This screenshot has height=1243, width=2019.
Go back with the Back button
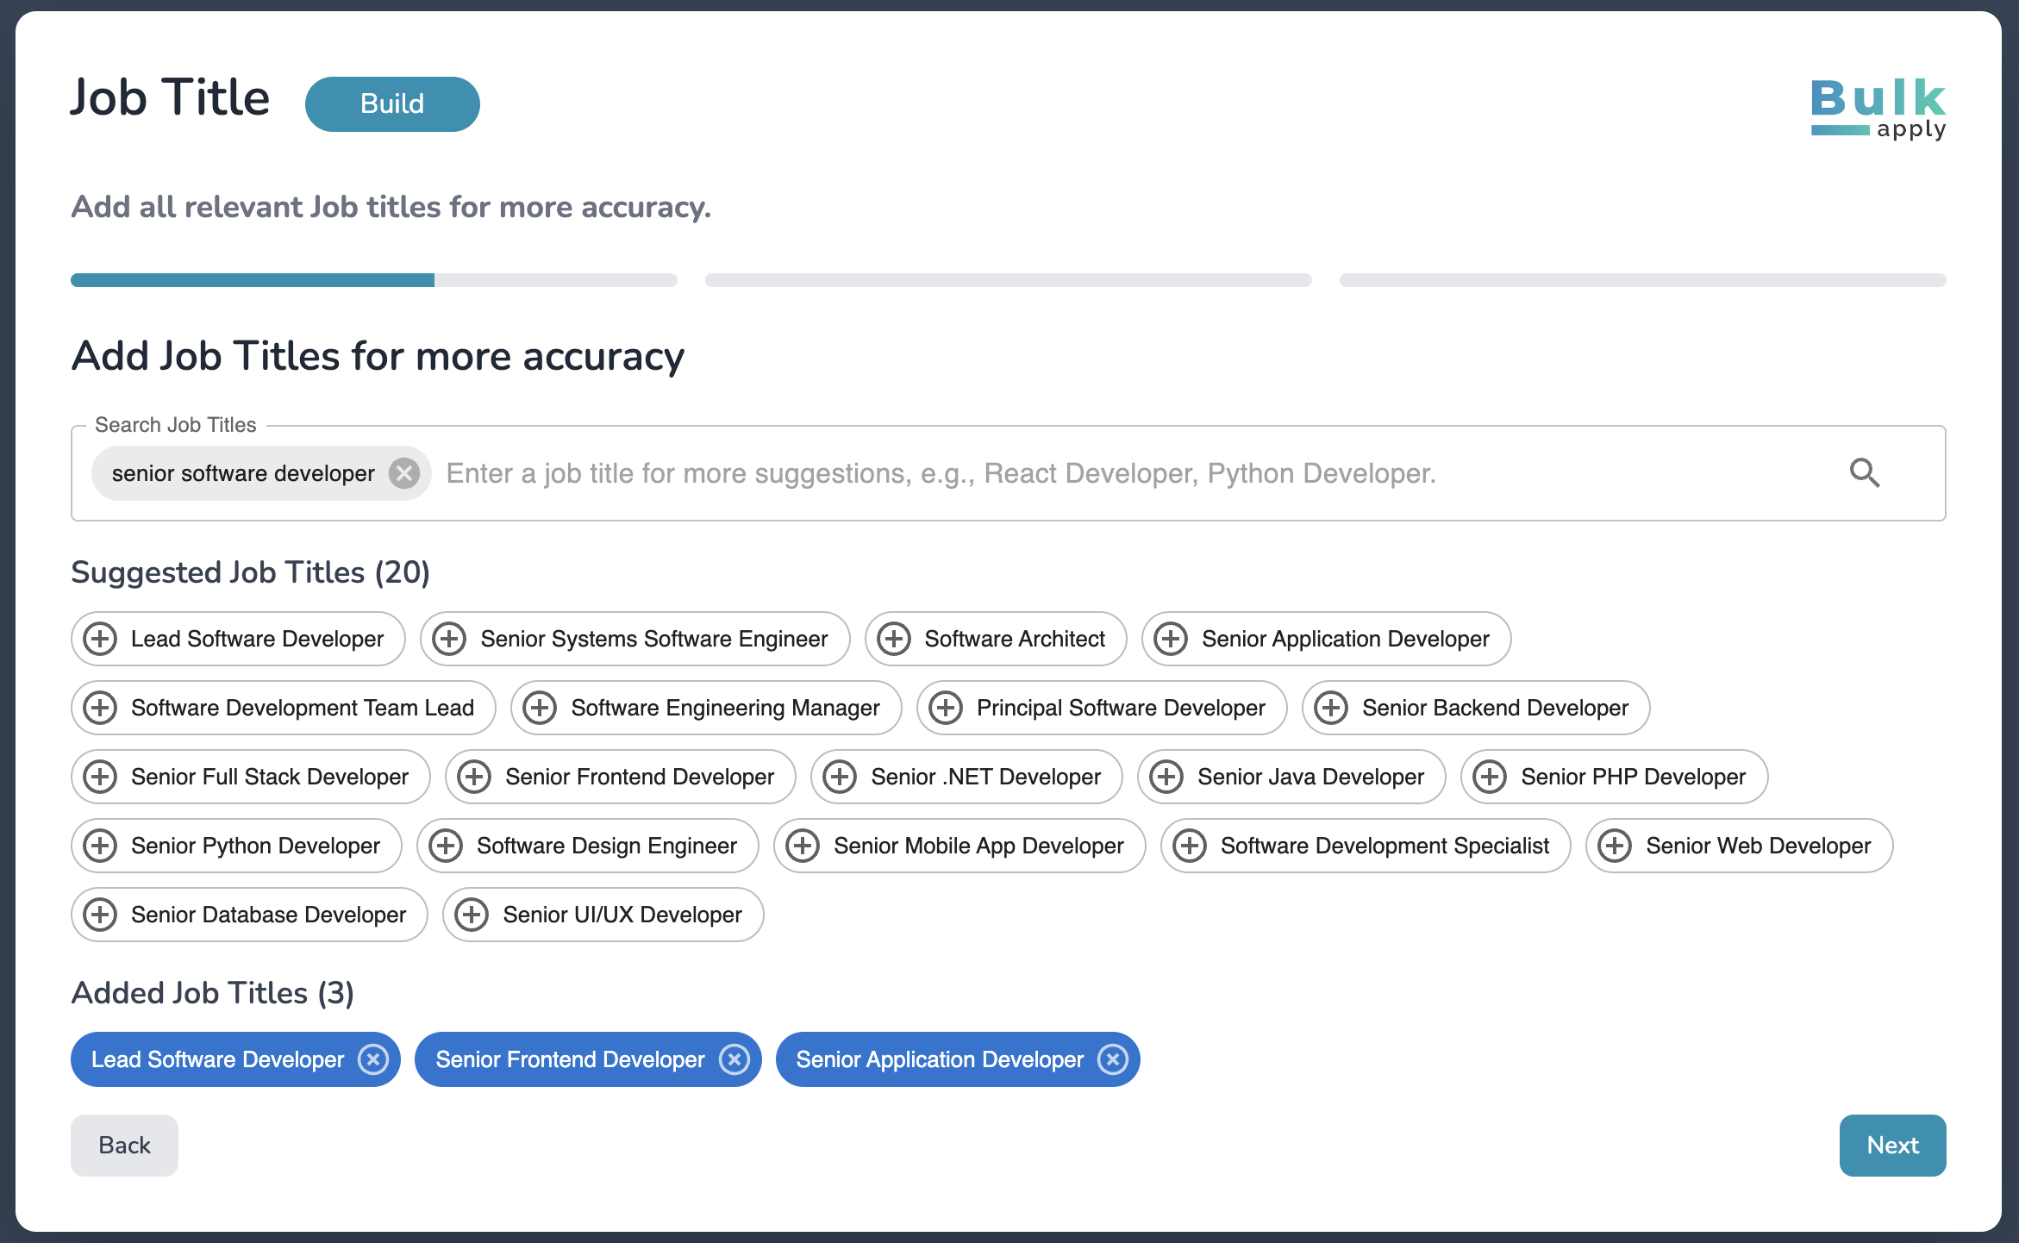pyautogui.click(x=124, y=1146)
